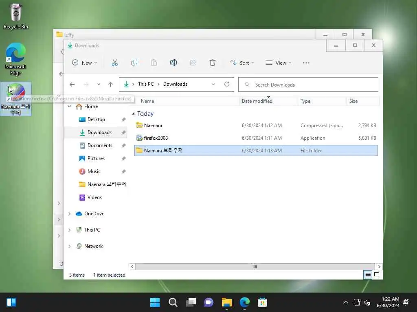
Task: Click the forward navigation arrow
Action: pyautogui.click(x=86, y=84)
